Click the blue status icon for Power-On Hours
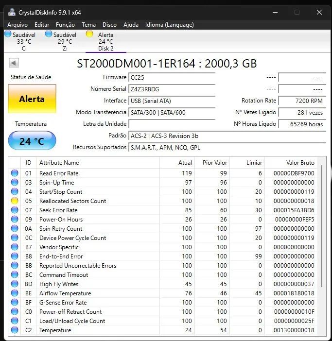Viewport: 332px width, 341px height. 15,219
